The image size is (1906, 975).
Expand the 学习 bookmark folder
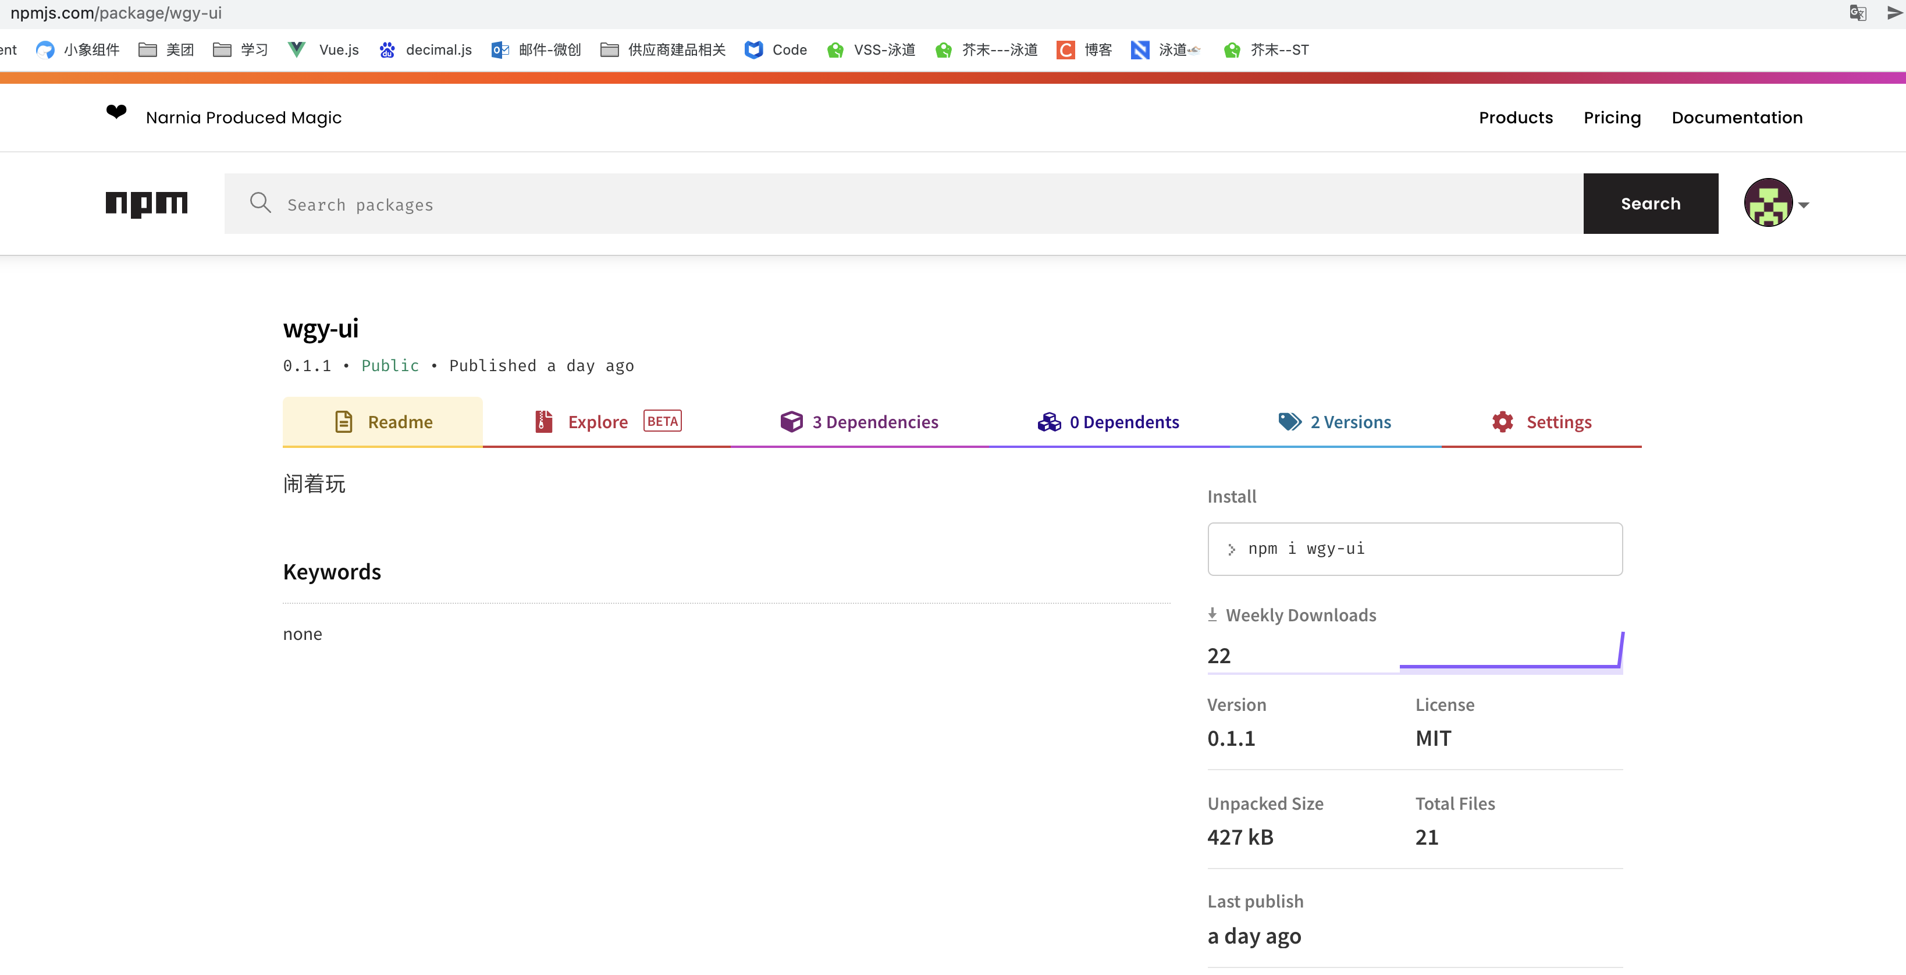coord(240,49)
